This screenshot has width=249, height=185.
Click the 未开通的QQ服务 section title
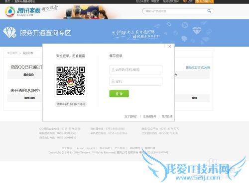tap(25, 90)
